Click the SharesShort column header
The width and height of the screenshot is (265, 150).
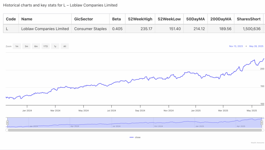[249, 19]
